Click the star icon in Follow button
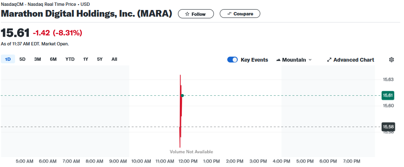 [x=187, y=14]
